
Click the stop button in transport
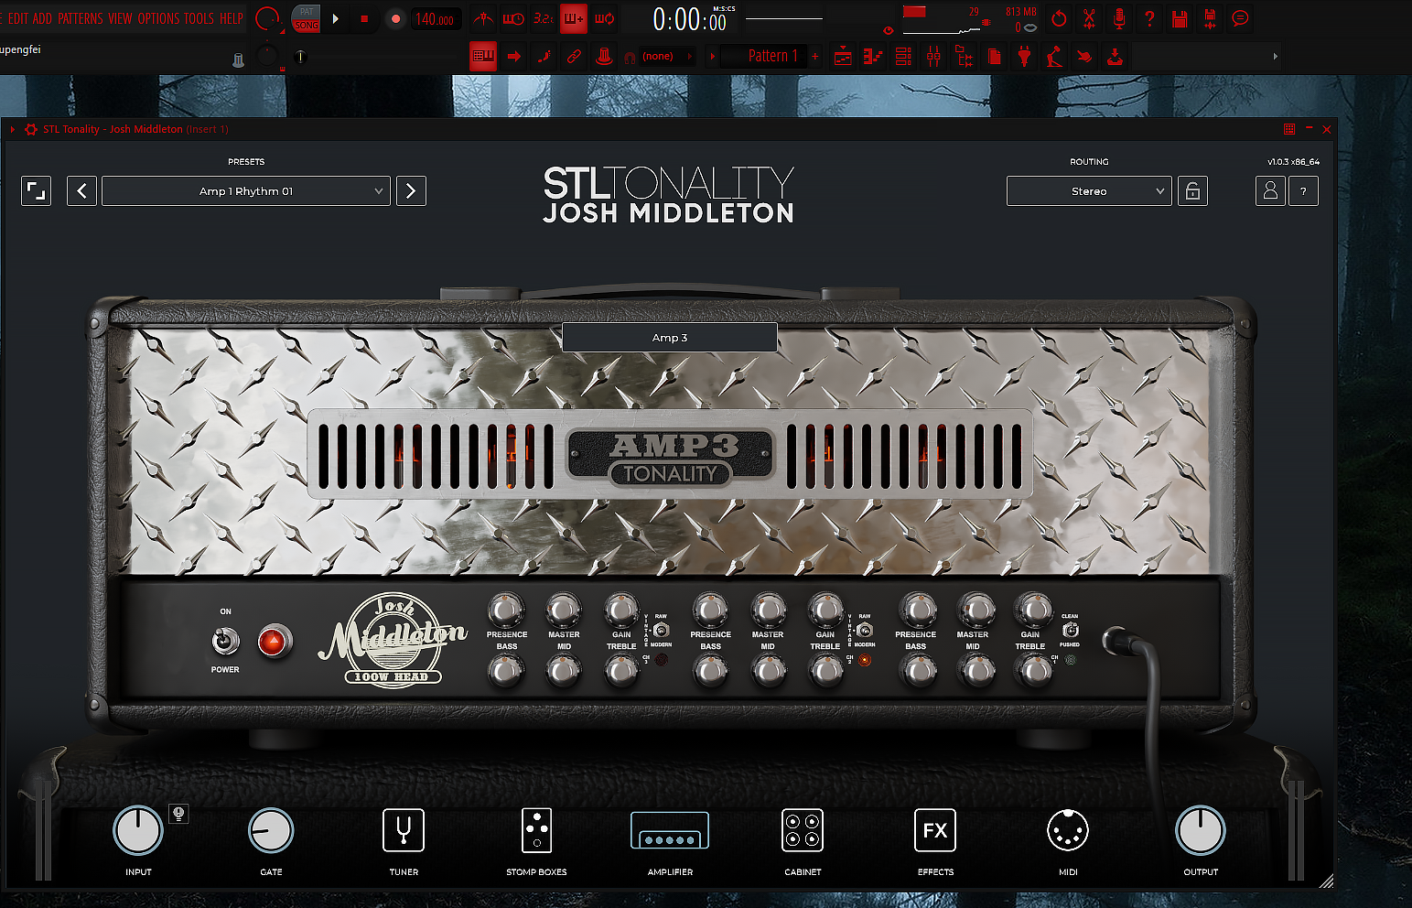(364, 18)
